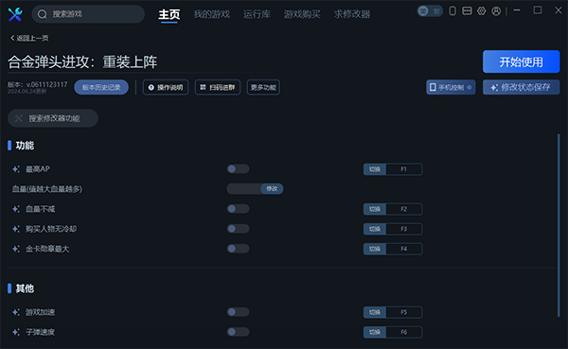Go back via 返回上一页 link

tap(29, 38)
